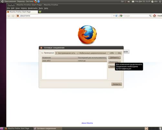This screenshot has width=162, height=130.
Task: Open the Edit menu in Firefox
Action: pos(13,8)
